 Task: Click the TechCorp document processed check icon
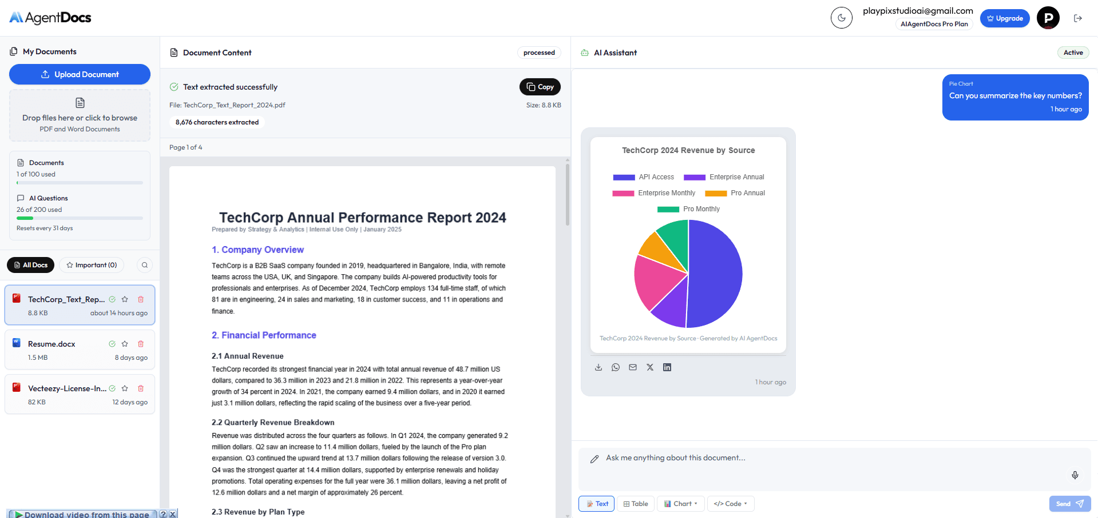point(112,299)
